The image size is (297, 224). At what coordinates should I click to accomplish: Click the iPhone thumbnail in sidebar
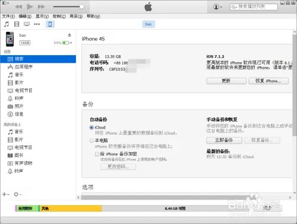coord(10,39)
